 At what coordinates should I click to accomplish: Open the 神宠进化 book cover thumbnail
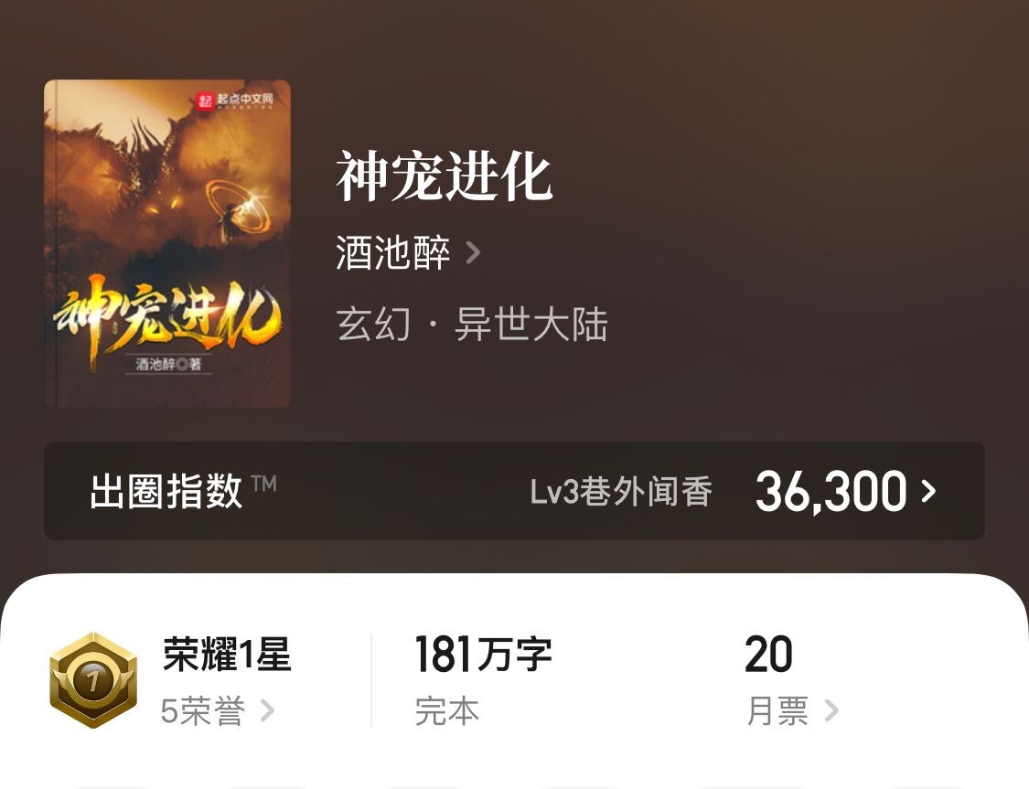(167, 243)
